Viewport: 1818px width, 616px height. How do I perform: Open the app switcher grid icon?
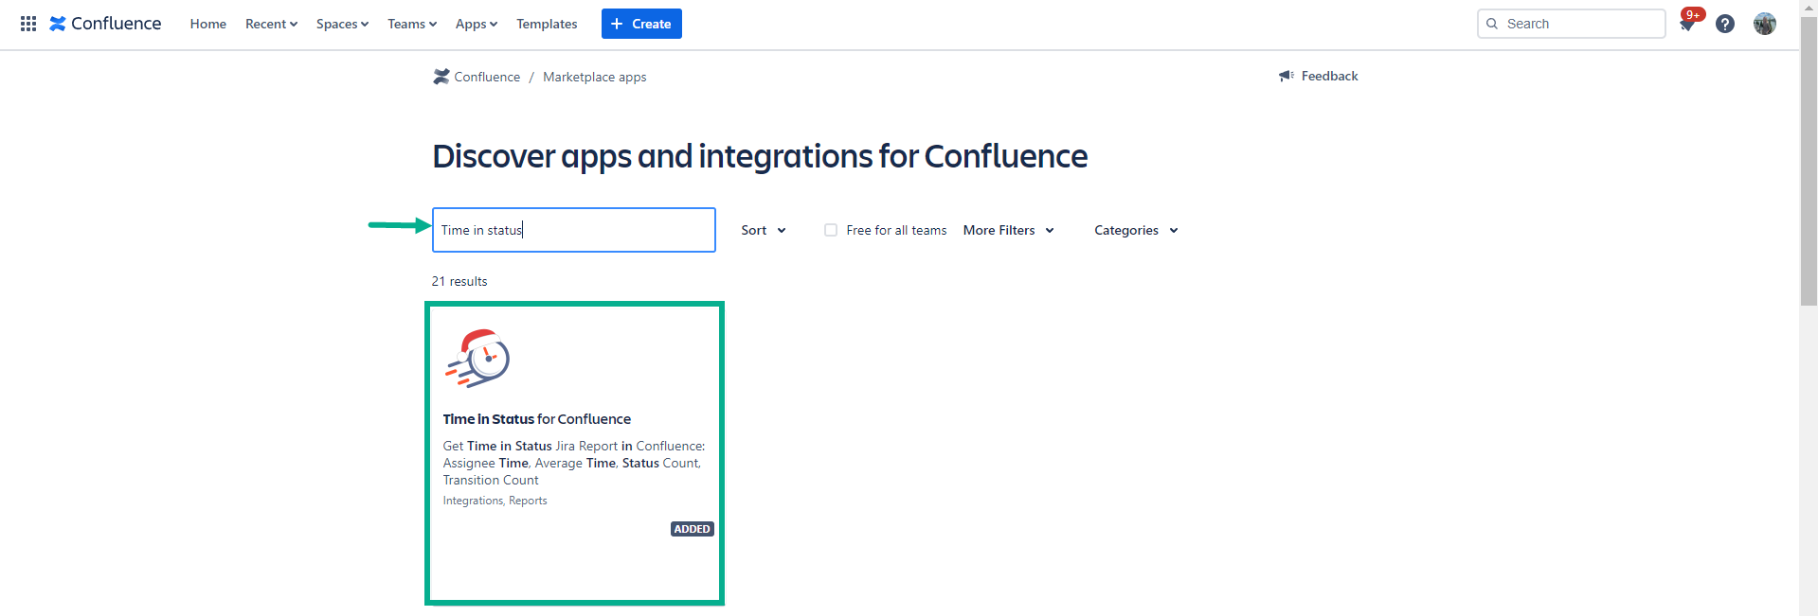pyautogui.click(x=28, y=24)
